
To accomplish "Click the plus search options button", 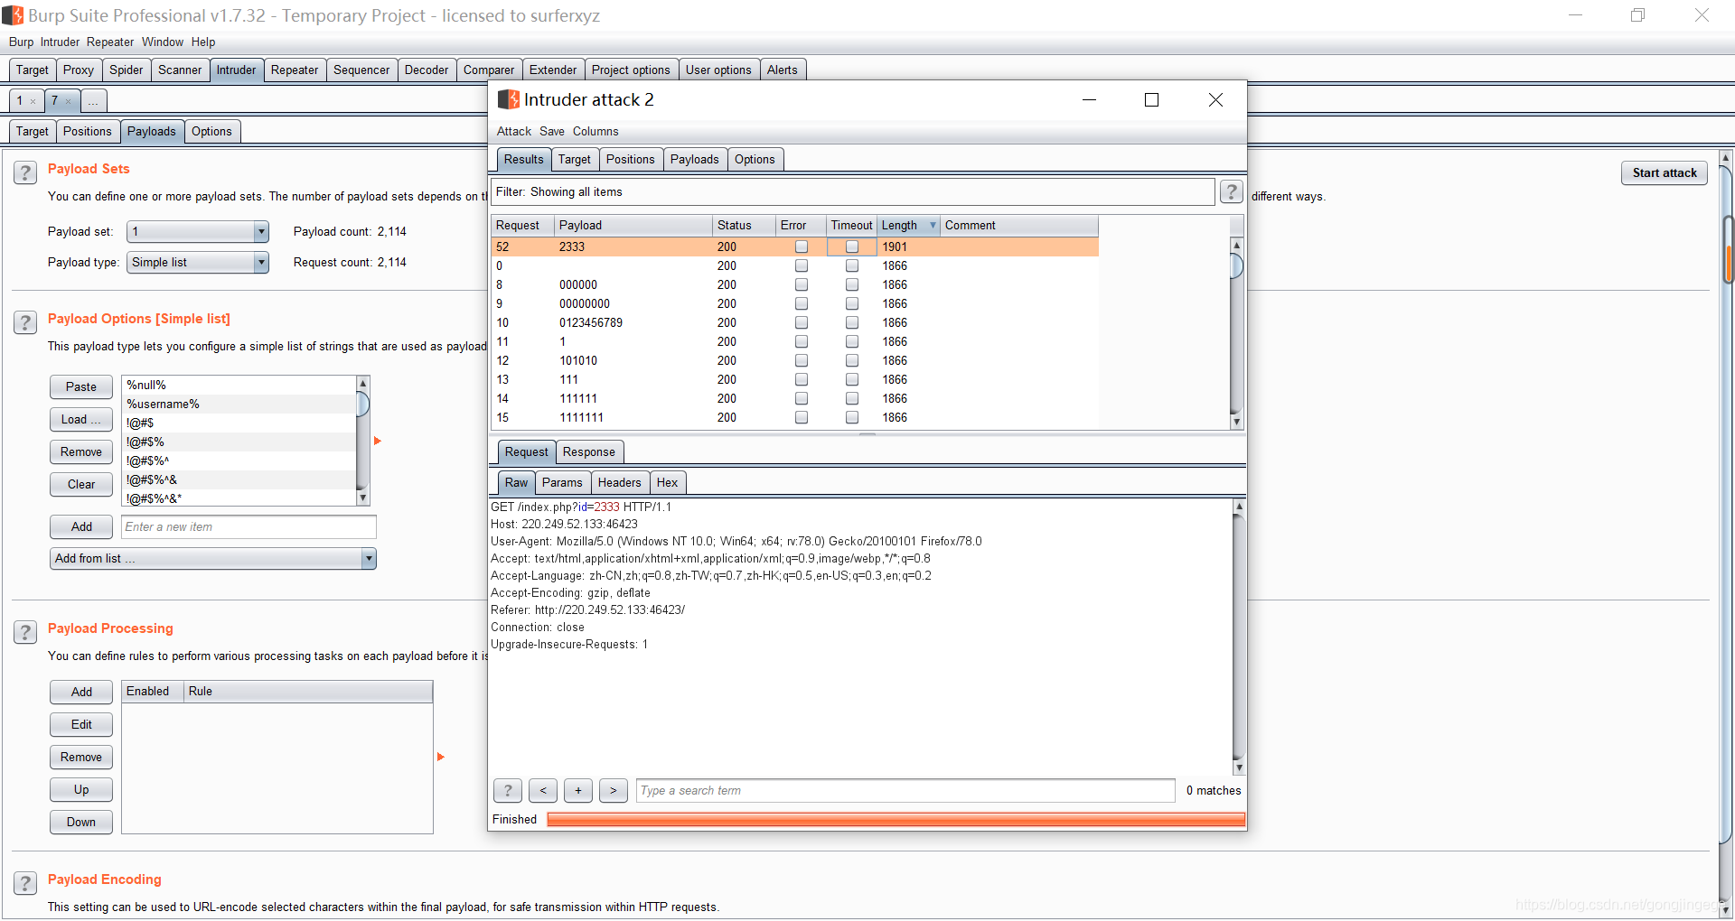I will click(578, 791).
